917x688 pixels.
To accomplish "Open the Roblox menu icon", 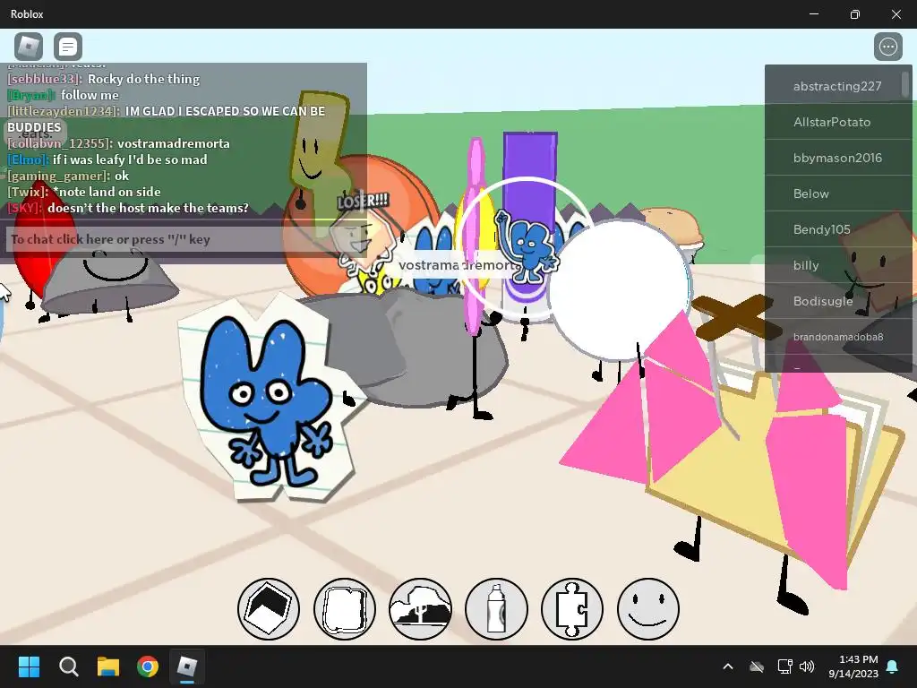I will click(x=29, y=47).
